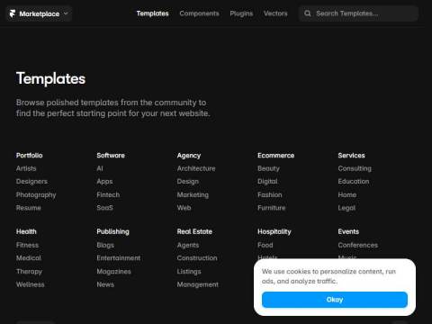The height and width of the screenshot is (324, 432).
Task: Click the Framer logo icon
Action: (x=13, y=13)
